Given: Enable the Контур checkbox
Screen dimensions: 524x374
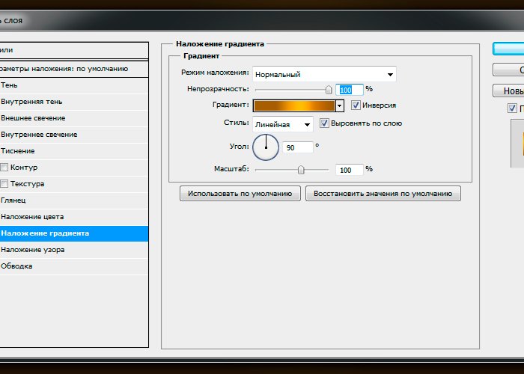Looking at the screenshot, I should (x=4, y=168).
